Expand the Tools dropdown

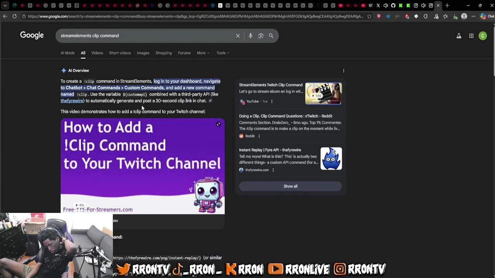[x=223, y=53]
